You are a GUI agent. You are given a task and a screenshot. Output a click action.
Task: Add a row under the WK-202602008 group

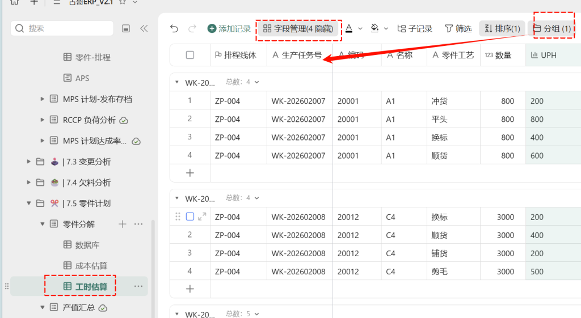click(190, 289)
